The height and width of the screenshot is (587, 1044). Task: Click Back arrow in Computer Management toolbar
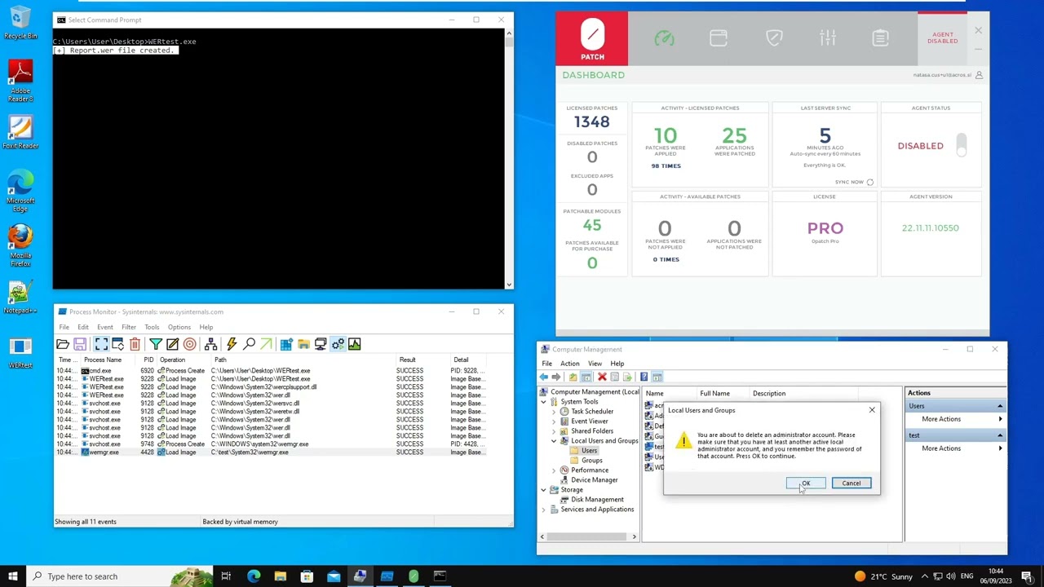[x=544, y=377]
